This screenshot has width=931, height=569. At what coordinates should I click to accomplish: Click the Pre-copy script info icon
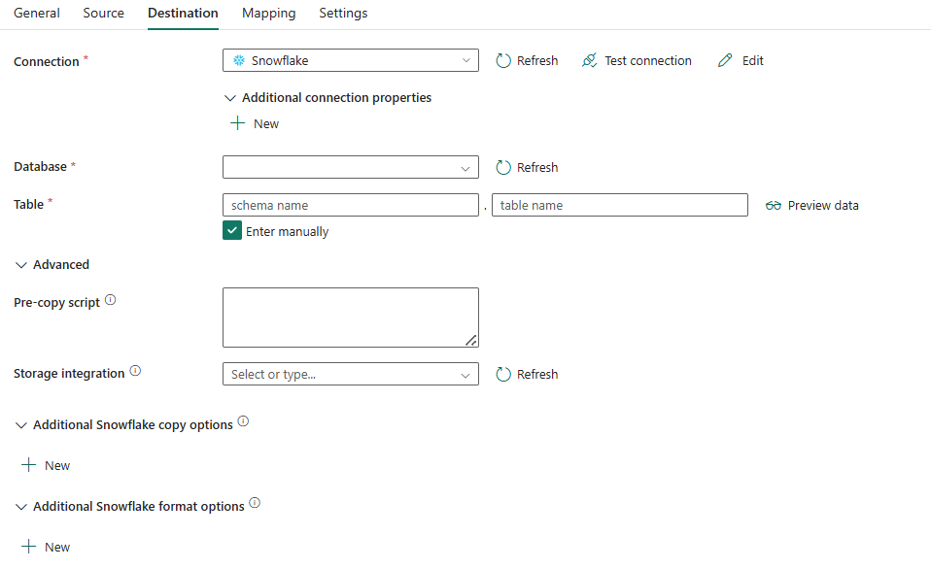110,301
